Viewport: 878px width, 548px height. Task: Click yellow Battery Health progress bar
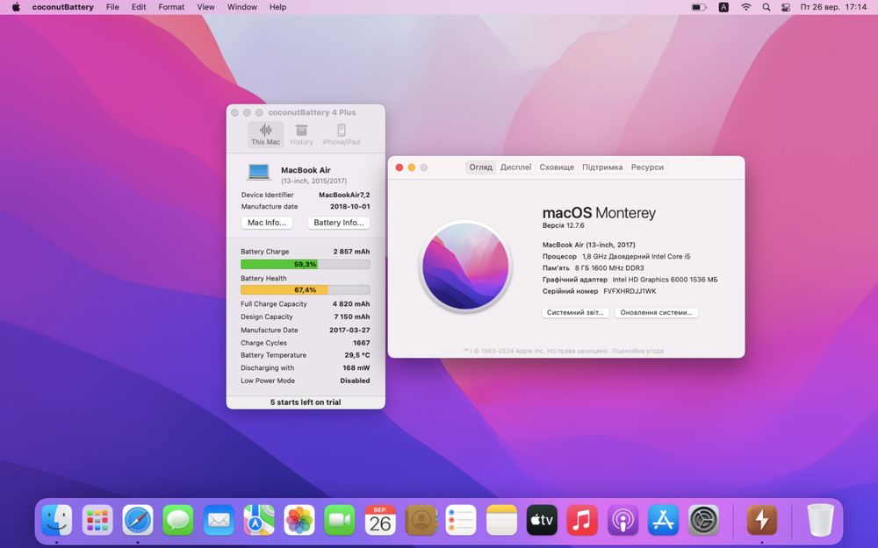306,289
